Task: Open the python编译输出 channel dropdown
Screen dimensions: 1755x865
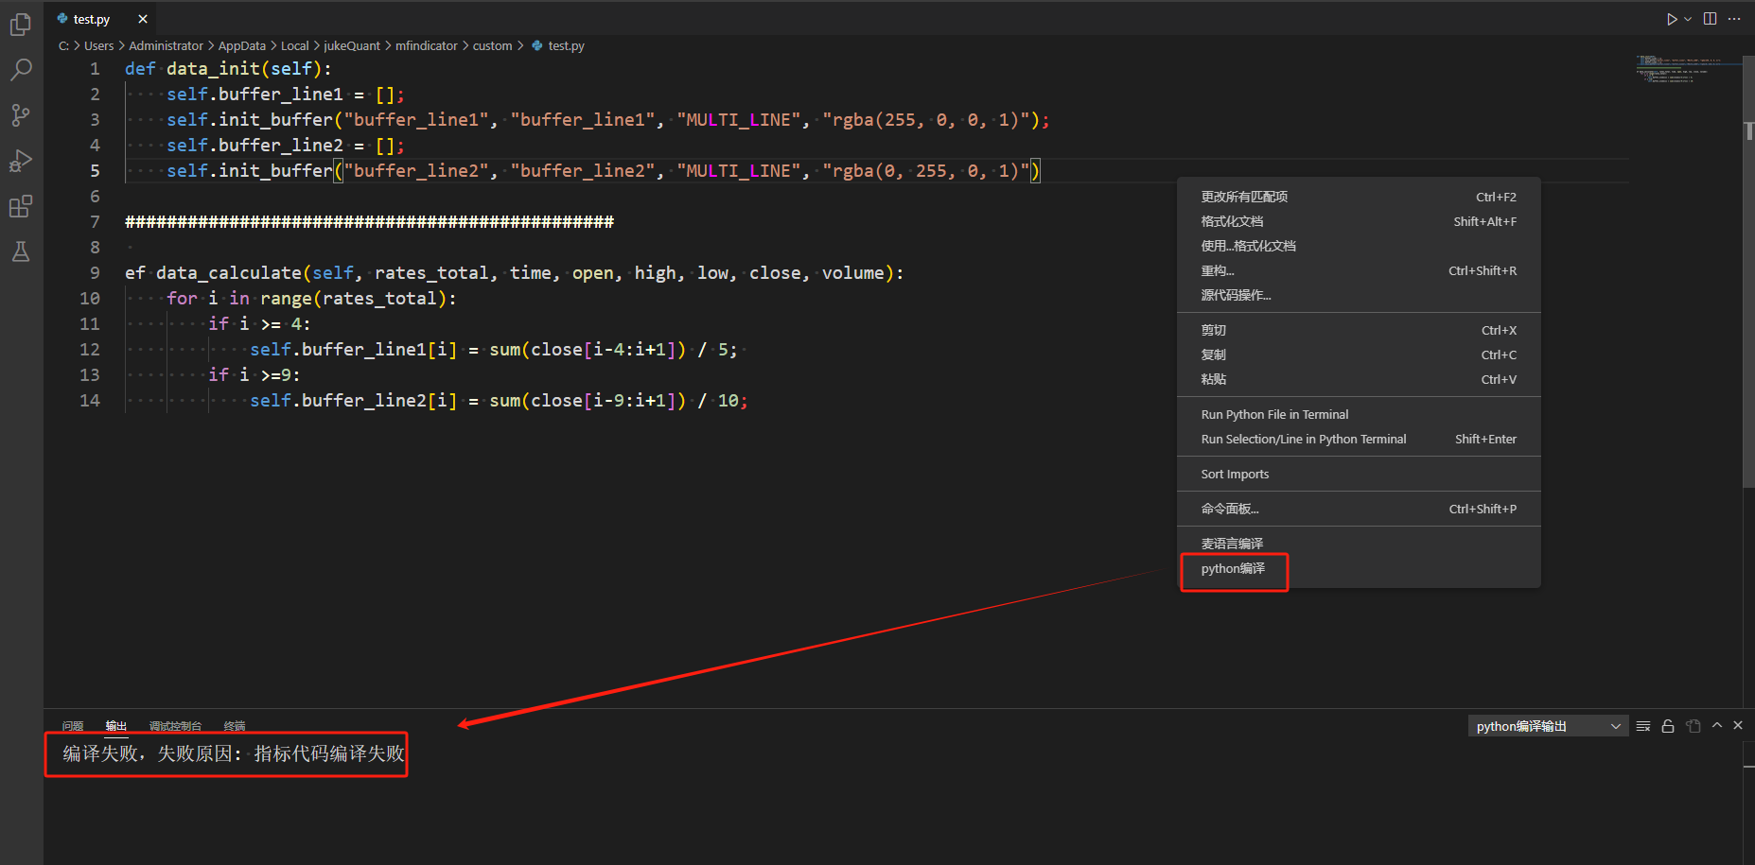Action: pyautogui.click(x=1548, y=726)
